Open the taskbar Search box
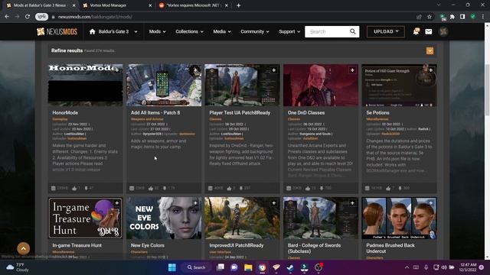Image resolution: width=490 pixels, height=275 pixels. [x=196, y=267]
